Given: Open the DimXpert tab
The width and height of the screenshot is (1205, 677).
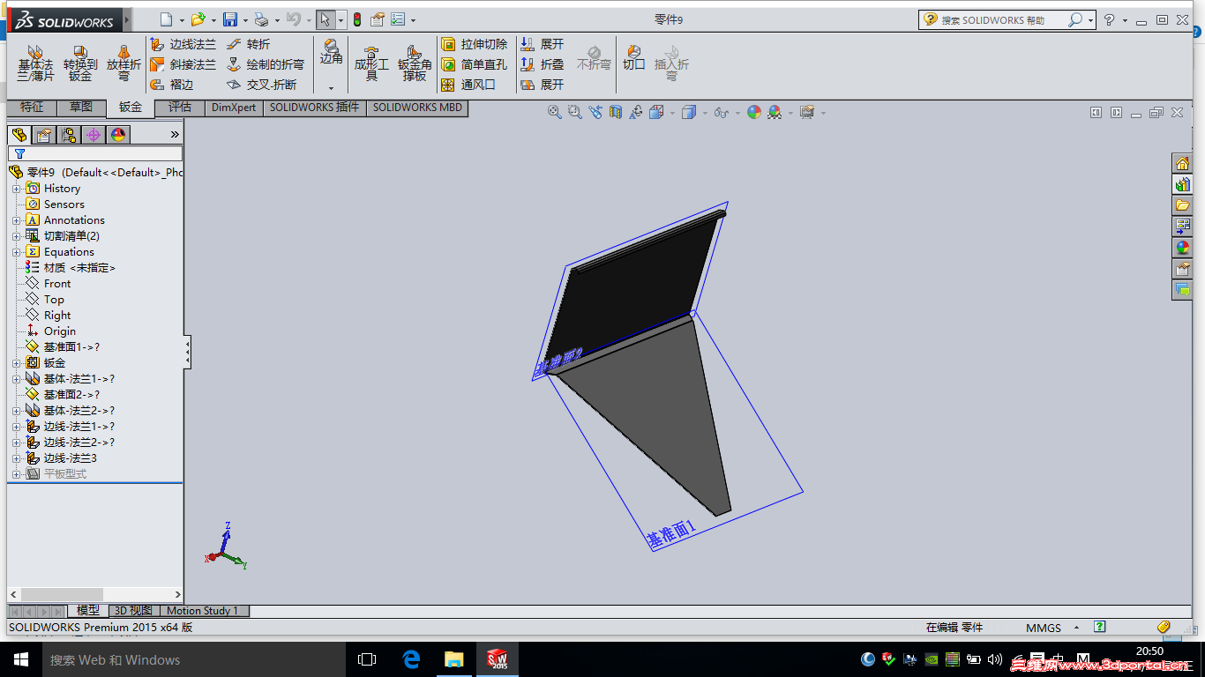Looking at the screenshot, I should (x=234, y=108).
